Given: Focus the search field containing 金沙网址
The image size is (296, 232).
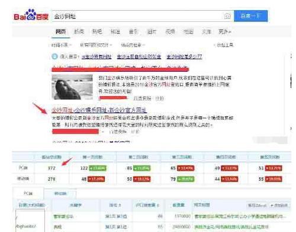Looking at the screenshot, I should pos(137,16).
